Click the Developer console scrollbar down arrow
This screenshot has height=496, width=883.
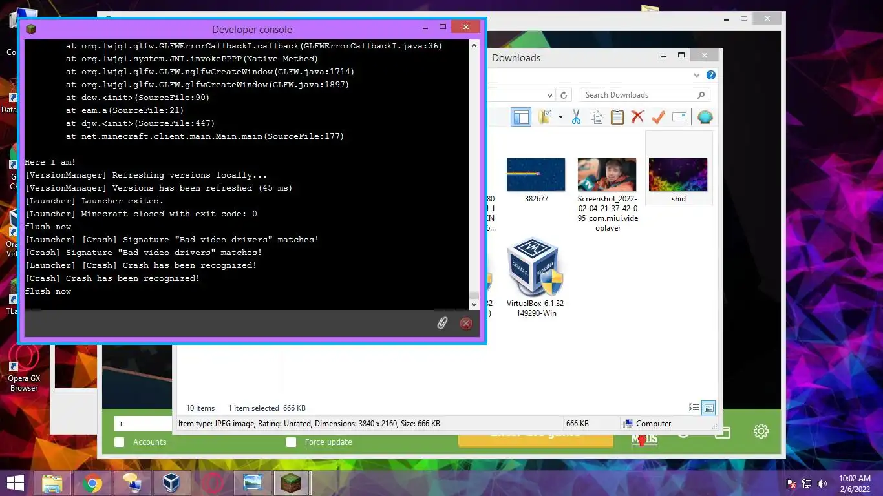[474, 304]
